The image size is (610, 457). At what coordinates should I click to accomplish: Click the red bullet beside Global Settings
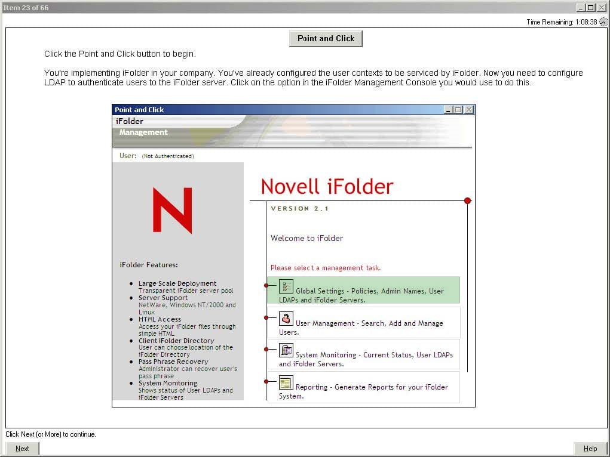(x=266, y=286)
